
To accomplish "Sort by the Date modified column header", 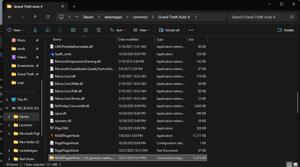I will (129, 39).
